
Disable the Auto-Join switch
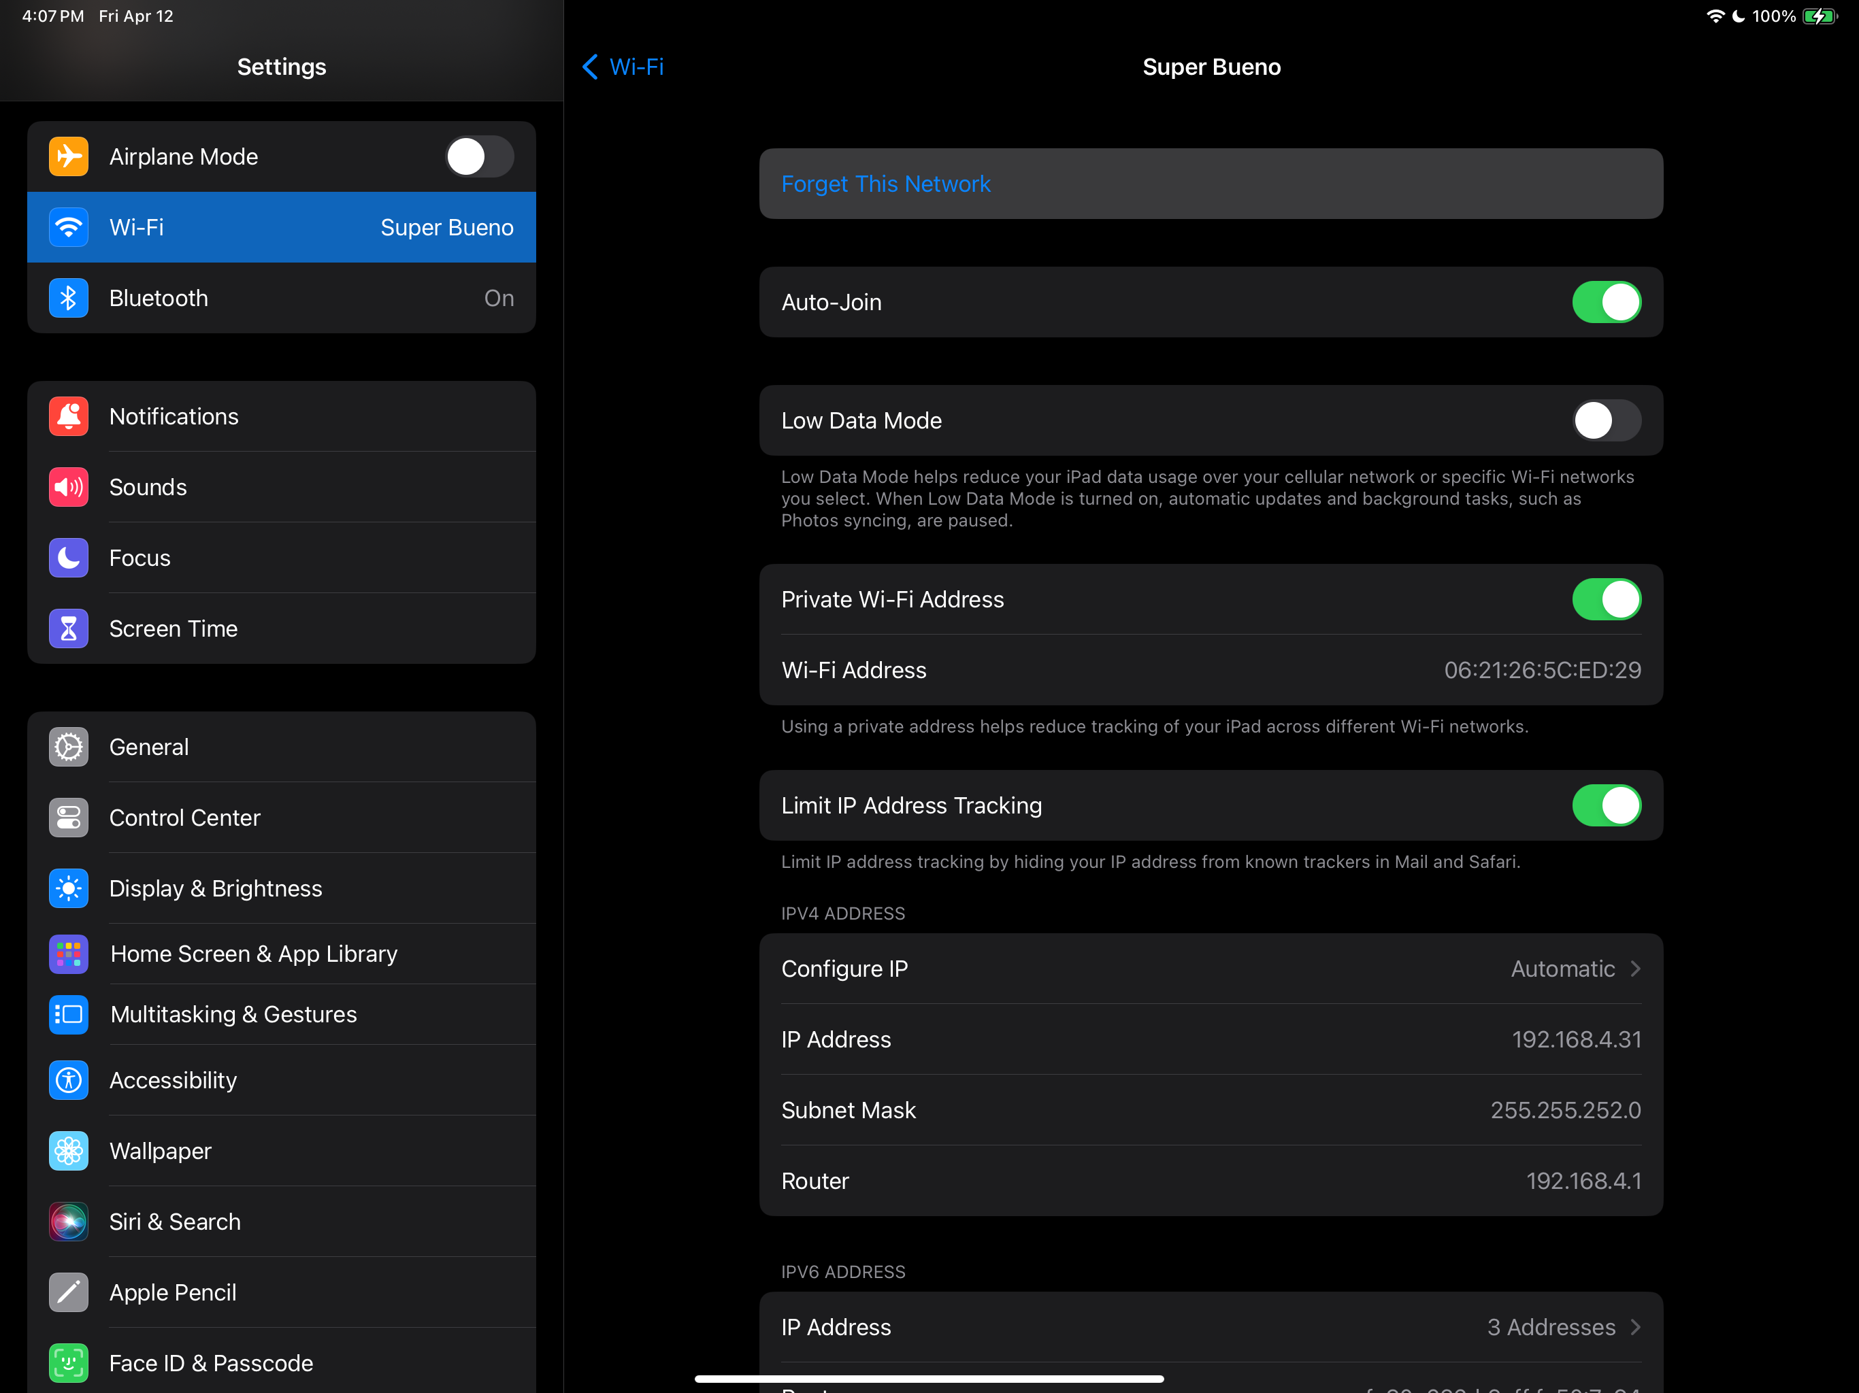coord(1606,303)
